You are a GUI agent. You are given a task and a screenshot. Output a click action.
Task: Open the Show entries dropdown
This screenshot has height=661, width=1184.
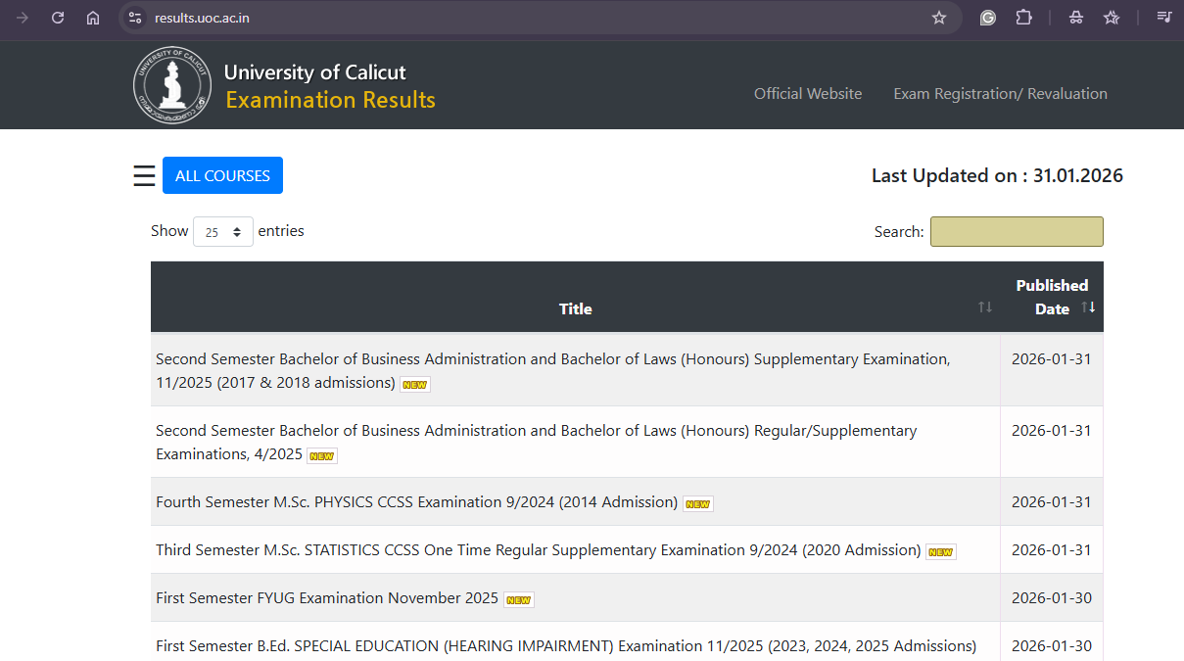click(x=223, y=232)
